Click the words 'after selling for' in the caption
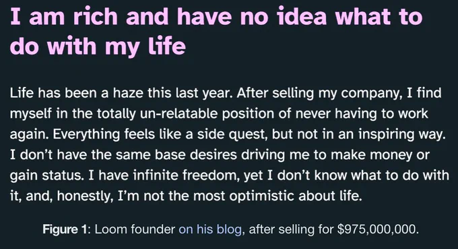 point(291,229)
